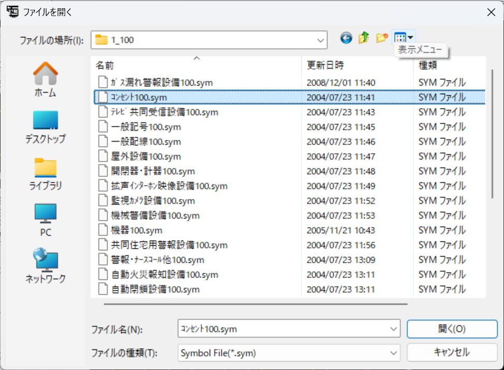Image resolution: width=504 pixels, height=370 pixels.
Task: Open the デスクトップ sidebar shortcut
Action: (45, 126)
